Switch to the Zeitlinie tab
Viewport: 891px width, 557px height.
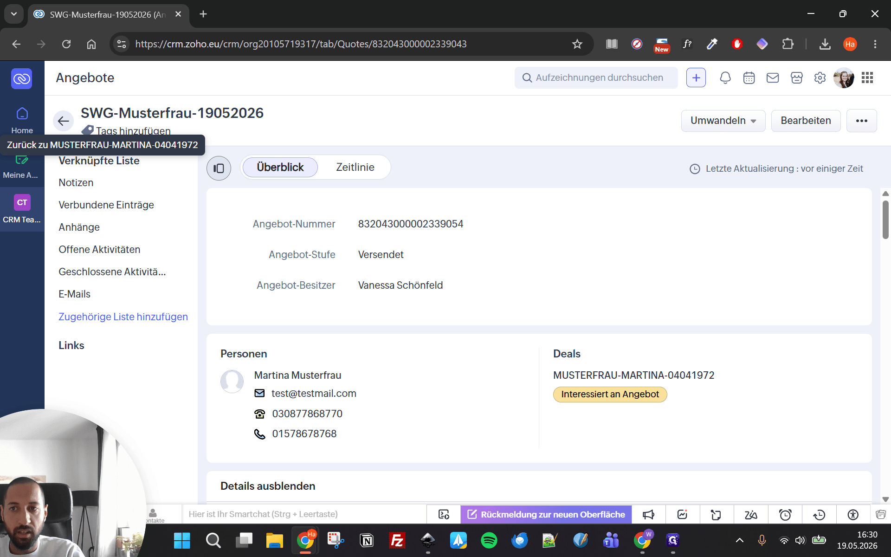click(355, 167)
